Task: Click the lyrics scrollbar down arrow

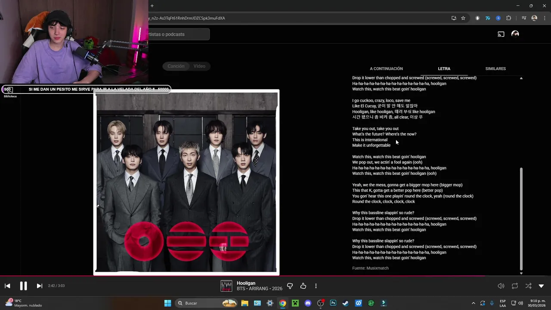Action: coord(521,273)
